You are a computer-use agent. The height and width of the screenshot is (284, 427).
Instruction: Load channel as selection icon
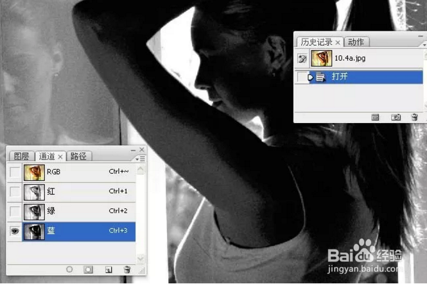69,269
